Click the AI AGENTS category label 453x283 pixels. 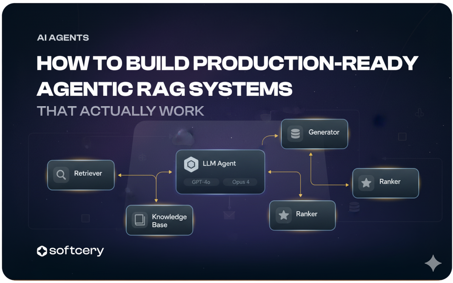63,38
